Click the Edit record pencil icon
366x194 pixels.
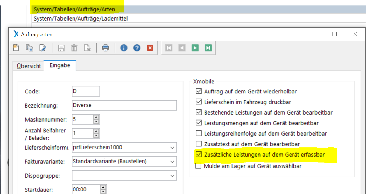coord(43,48)
